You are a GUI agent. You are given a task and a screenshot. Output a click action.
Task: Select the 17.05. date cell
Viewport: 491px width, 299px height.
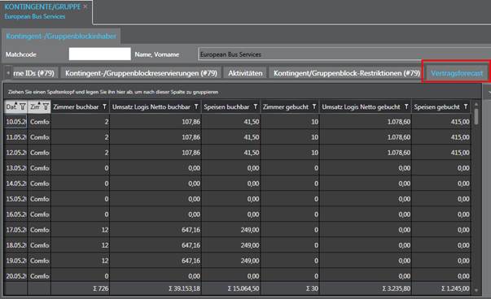(16, 230)
